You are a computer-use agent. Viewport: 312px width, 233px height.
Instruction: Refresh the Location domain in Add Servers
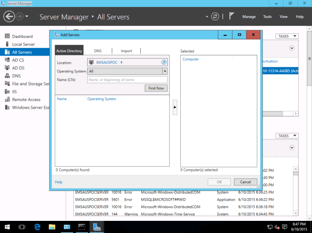tap(164, 62)
